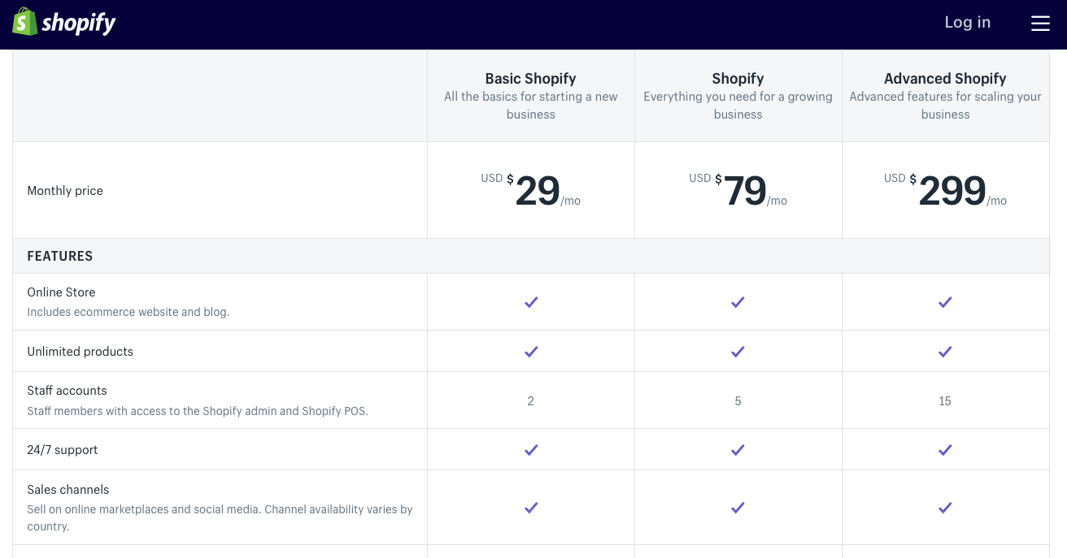The image size is (1067, 558).
Task: Open the hamburger navigation menu
Action: [1040, 23]
